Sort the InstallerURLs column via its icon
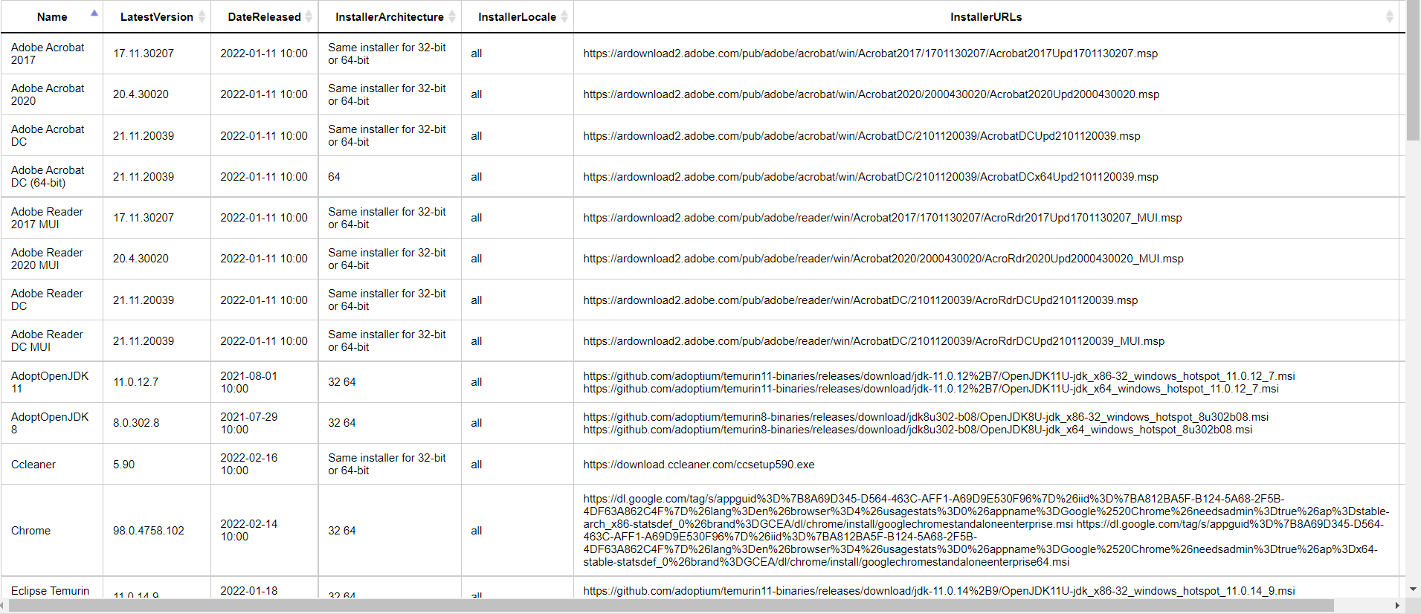This screenshot has width=1421, height=614. pos(1389,16)
